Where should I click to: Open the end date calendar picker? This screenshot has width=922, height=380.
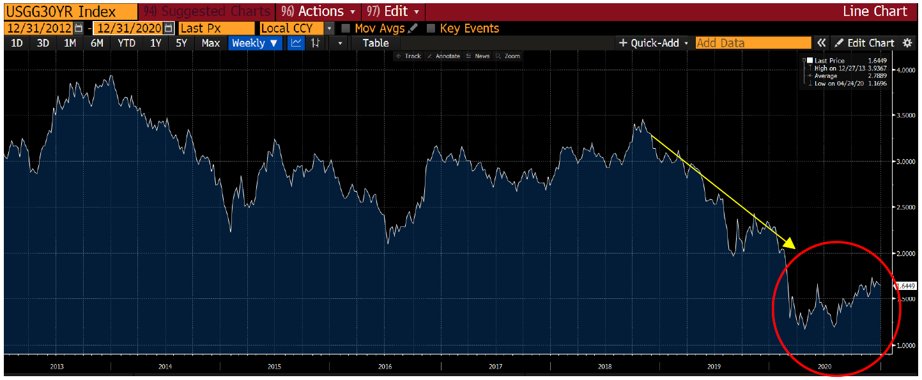168,28
